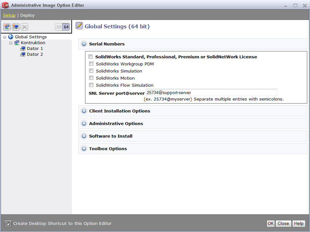Screen dimensions: 310x232
Task: Click the Add Group toolbar icon
Action: [x=7, y=27]
